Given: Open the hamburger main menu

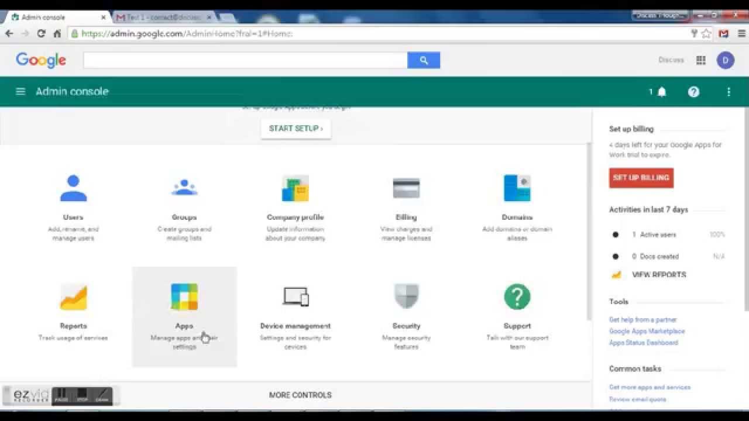Looking at the screenshot, I should 20,91.
